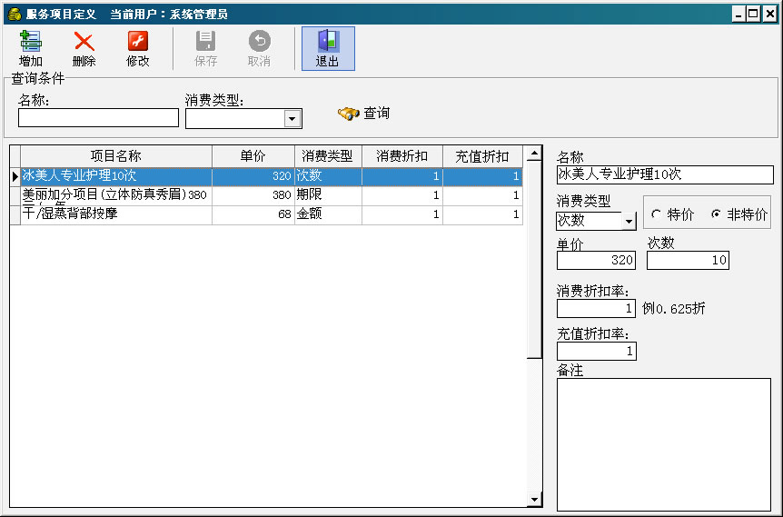Click the row indicator arrow of first row
This screenshot has width=783, height=517.
tap(15, 176)
